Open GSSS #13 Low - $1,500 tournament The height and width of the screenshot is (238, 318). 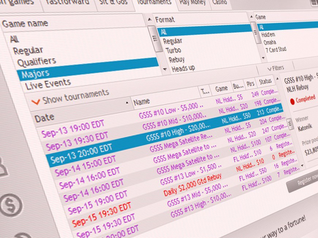click(191, 174)
